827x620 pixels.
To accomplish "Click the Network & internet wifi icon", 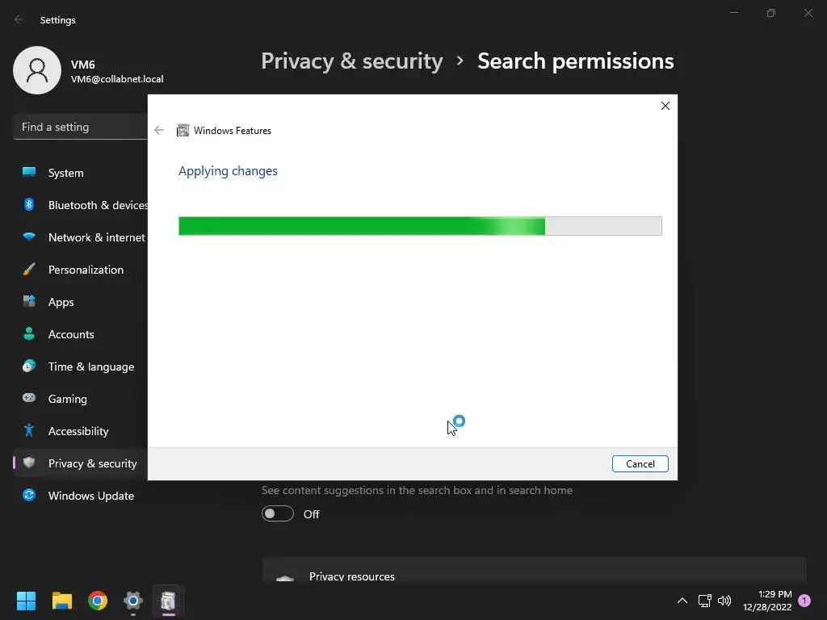I will (x=29, y=237).
